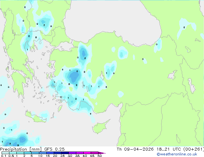Click the "GFS 0.25" model label
The height and width of the screenshot is (157, 204).
(54, 149)
